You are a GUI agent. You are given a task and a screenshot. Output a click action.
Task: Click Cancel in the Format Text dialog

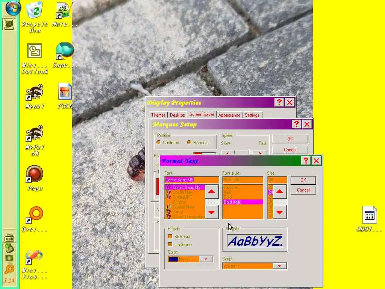click(303, 190)
